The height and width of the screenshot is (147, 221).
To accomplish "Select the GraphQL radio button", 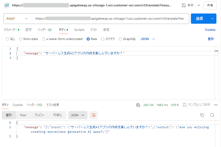I will [120, 39].
